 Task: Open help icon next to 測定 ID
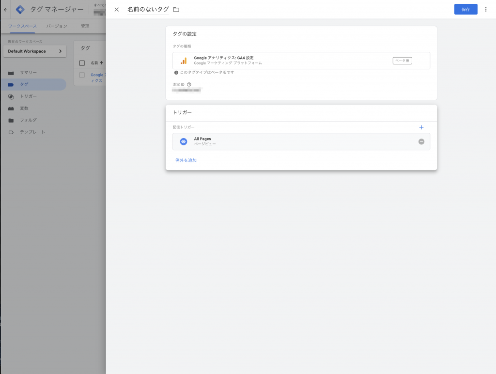(189, 84)
